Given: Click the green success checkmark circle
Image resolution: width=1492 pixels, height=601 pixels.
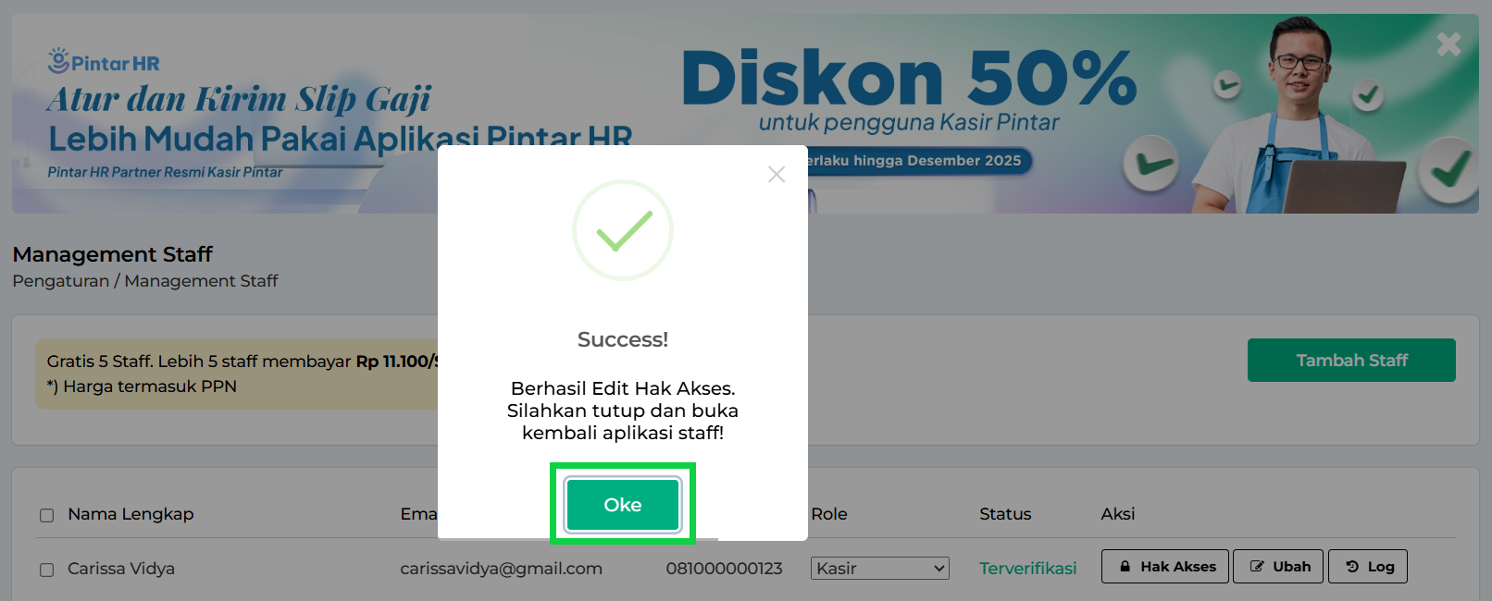Looking at the screenshot, I should (x=623, y=230).
